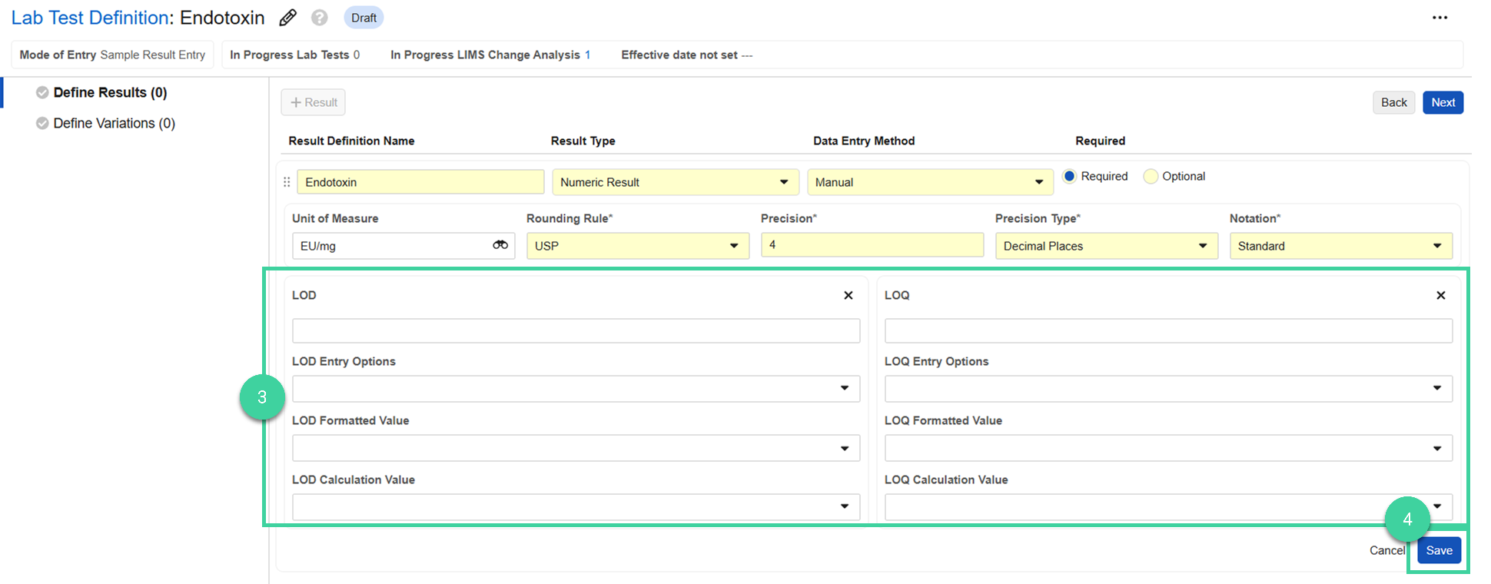Click the + Result button

point(314,102)
